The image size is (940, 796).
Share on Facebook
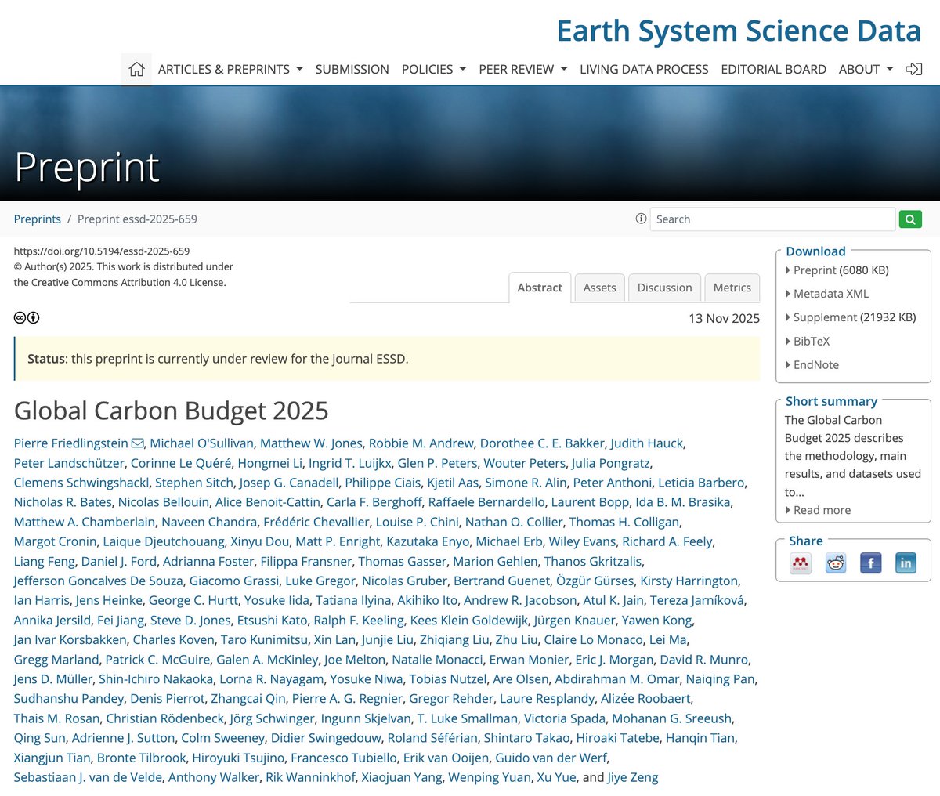tap(871, 563)
